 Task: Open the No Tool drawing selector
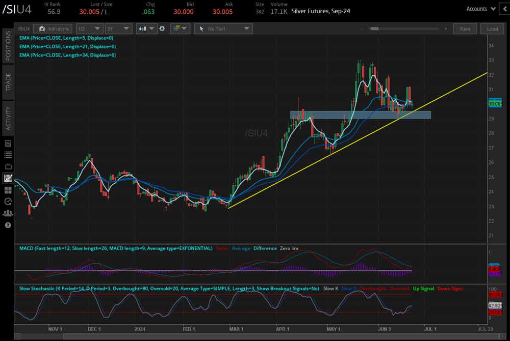point(223,29)
